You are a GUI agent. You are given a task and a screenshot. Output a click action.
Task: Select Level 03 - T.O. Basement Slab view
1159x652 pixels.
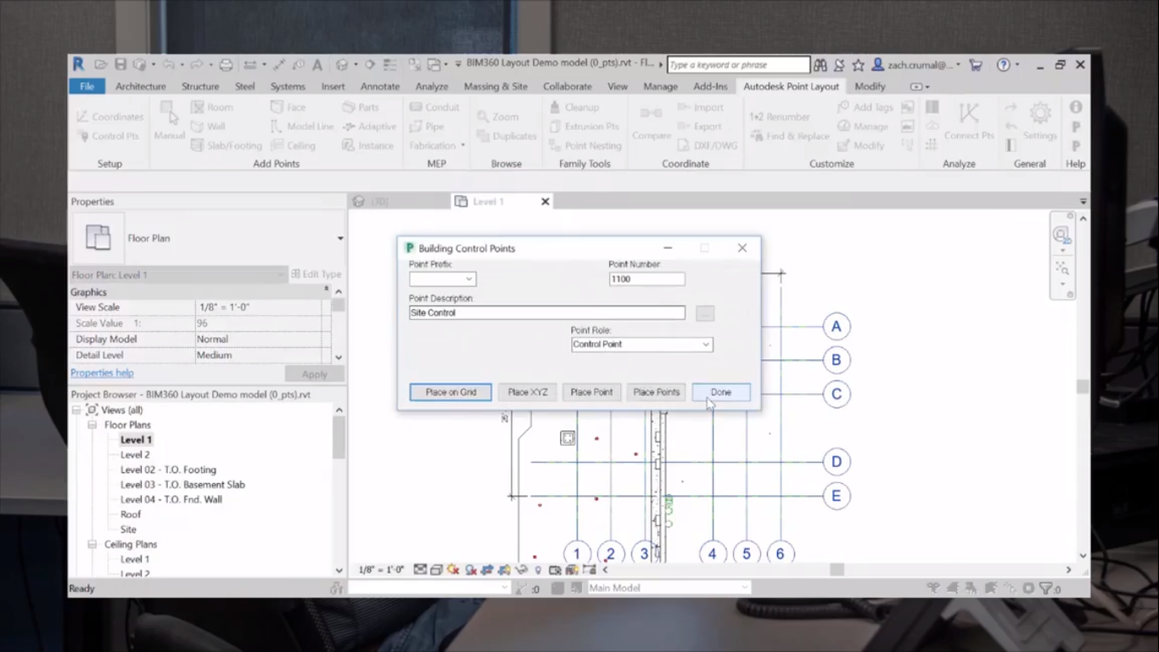[x=182, y=485]
